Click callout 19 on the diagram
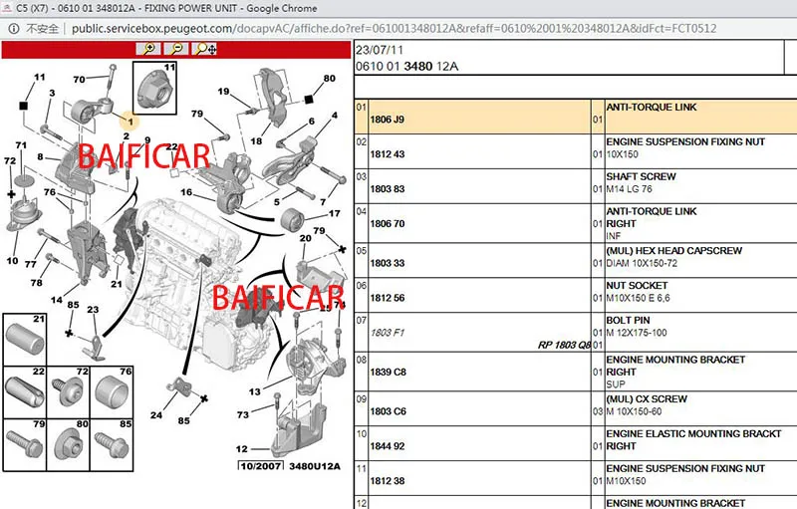 [223, 92]
